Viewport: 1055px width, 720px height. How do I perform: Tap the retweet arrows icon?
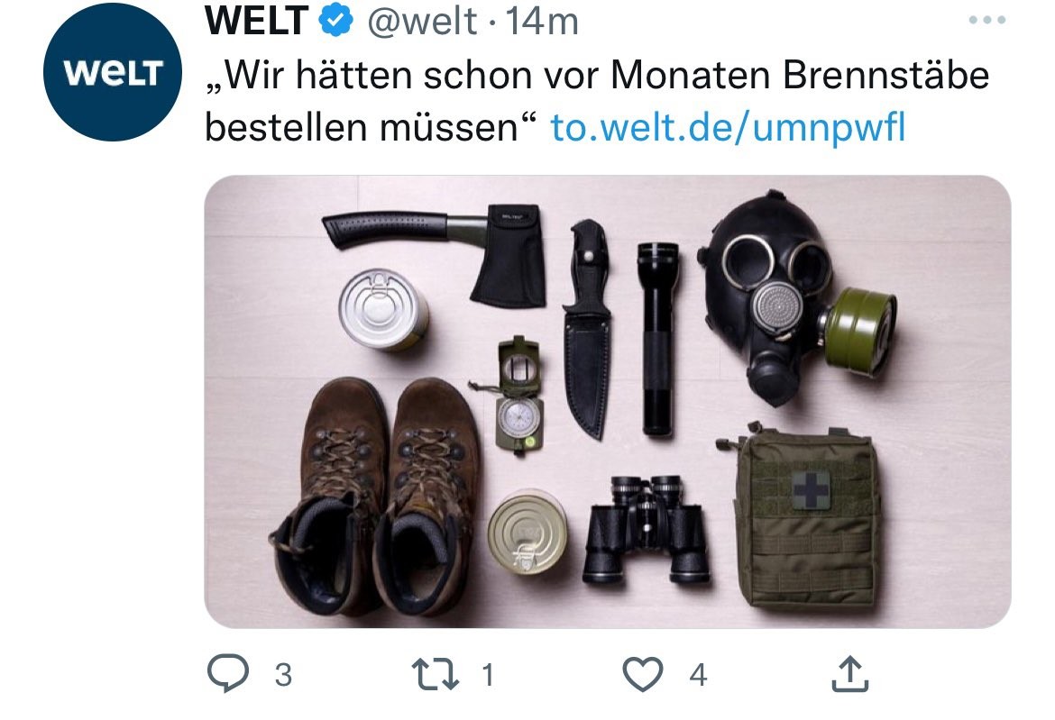(x=436, y=674)
